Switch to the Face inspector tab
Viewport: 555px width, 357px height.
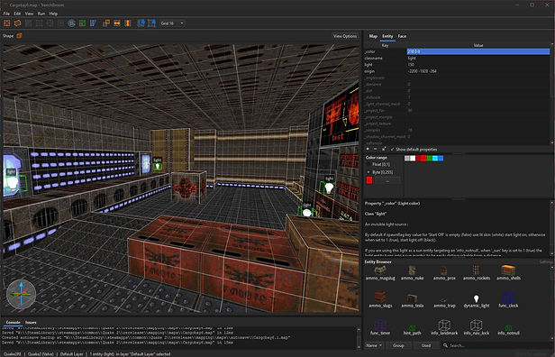coord(402,36)
